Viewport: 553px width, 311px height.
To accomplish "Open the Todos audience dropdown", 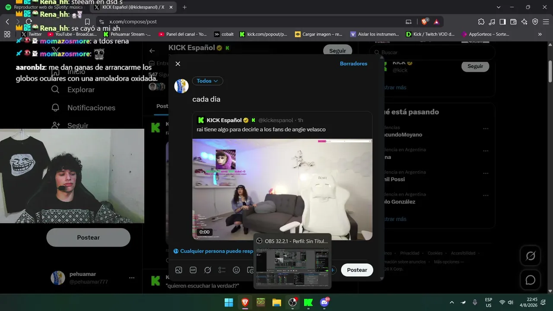I will pyautogui.click(x=207, y=81).
